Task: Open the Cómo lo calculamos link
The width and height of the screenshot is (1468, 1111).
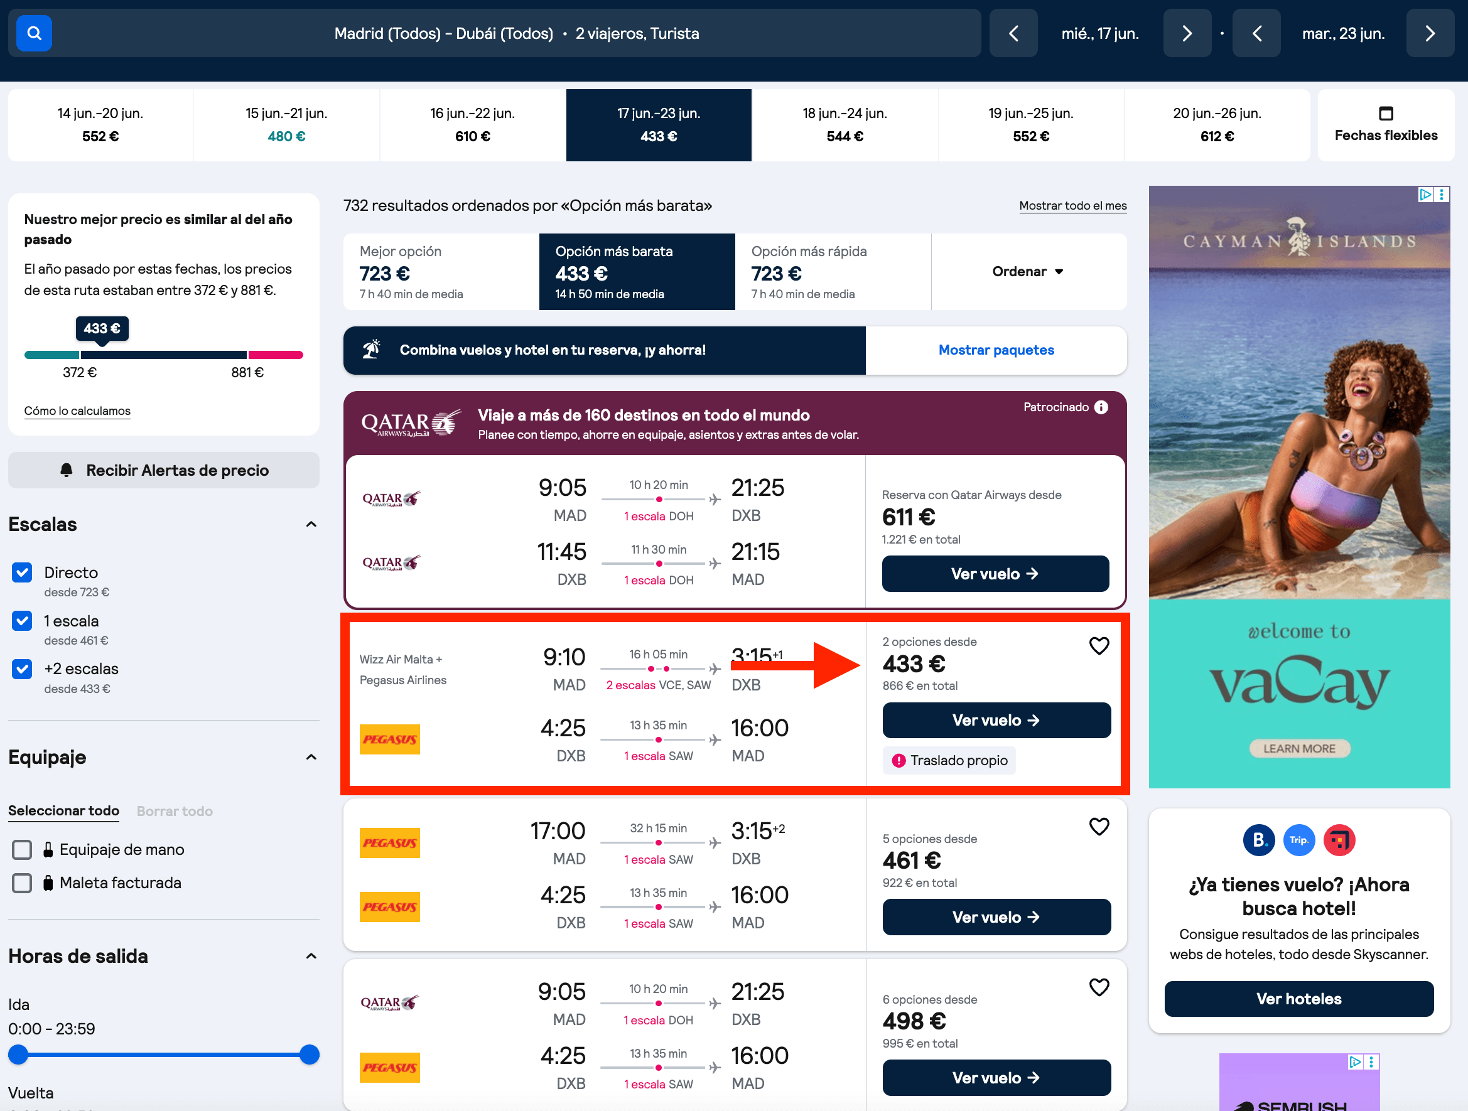Action: pos(77,411)
